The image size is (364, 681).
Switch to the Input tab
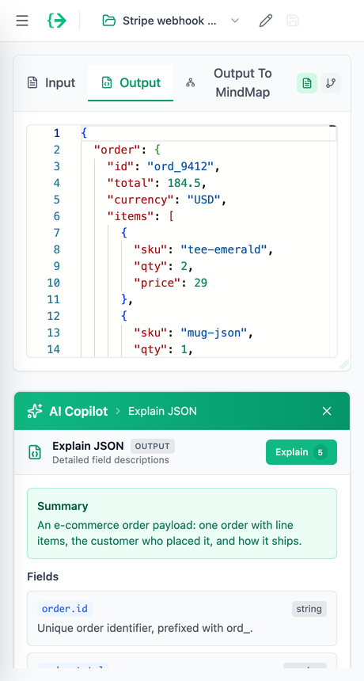coord(51,83)
